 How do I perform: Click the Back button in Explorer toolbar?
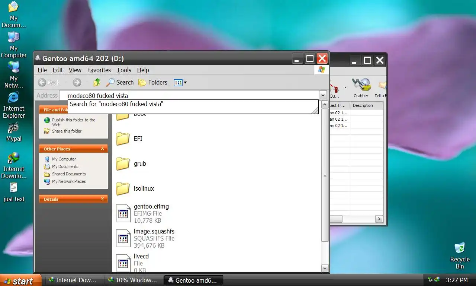49,82
